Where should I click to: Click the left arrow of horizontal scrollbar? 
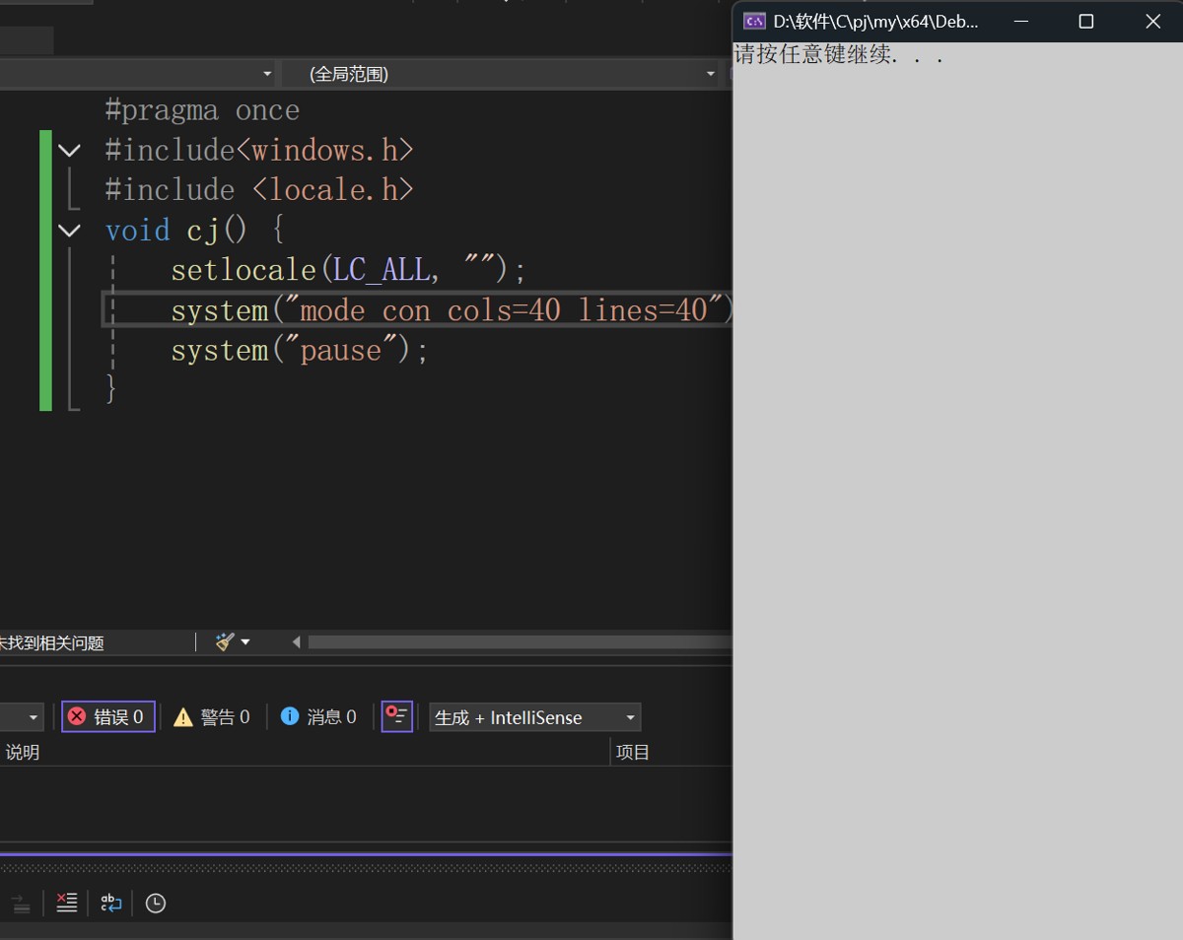tap(296, 642)
